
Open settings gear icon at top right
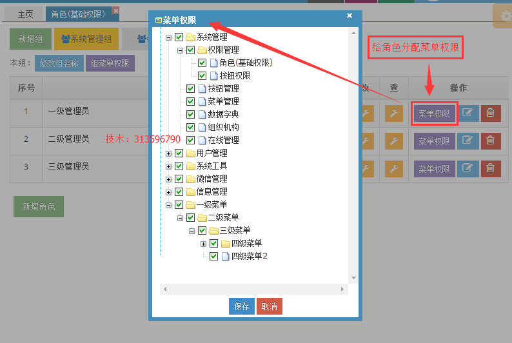(504, 15)
